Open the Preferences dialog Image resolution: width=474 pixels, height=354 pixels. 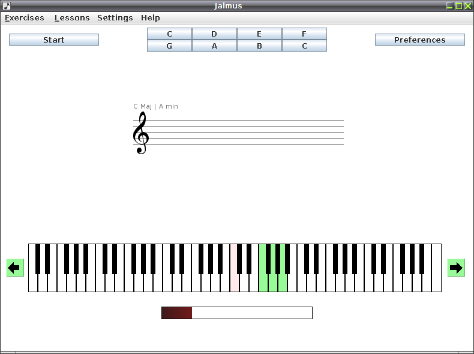[420, 40]
